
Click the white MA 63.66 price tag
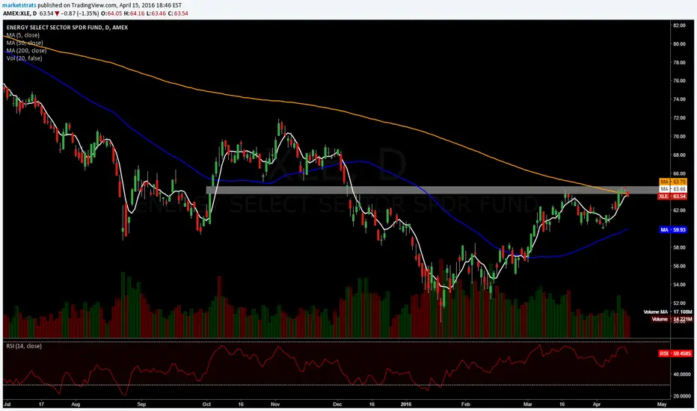[673, 189]
